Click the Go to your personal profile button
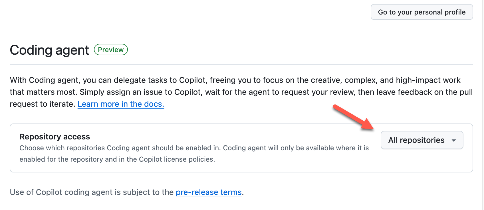 (x=422, y=12)
